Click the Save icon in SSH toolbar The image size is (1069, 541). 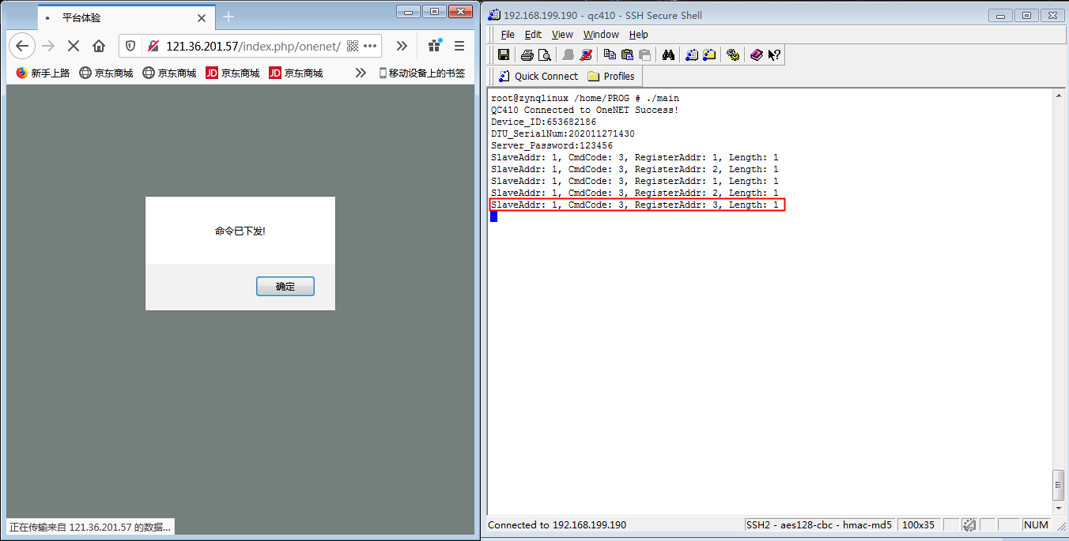click(x=503, y=54)
